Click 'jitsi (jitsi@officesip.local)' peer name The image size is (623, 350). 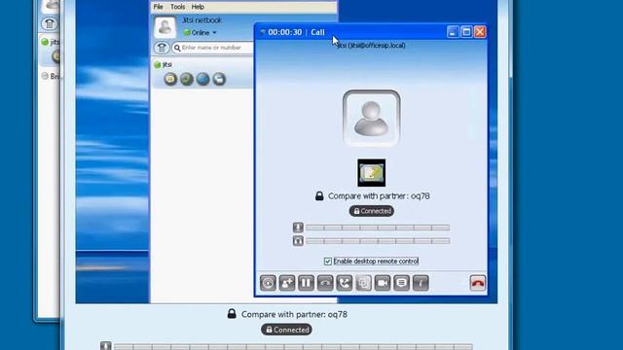pyautogui.click(x=371, y=46)
